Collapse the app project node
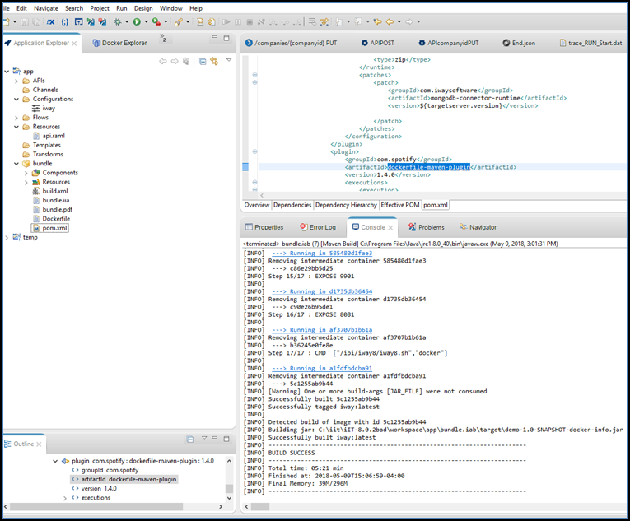Image resolution: width=630 pixels, height=521 pixels. [7, 71]
